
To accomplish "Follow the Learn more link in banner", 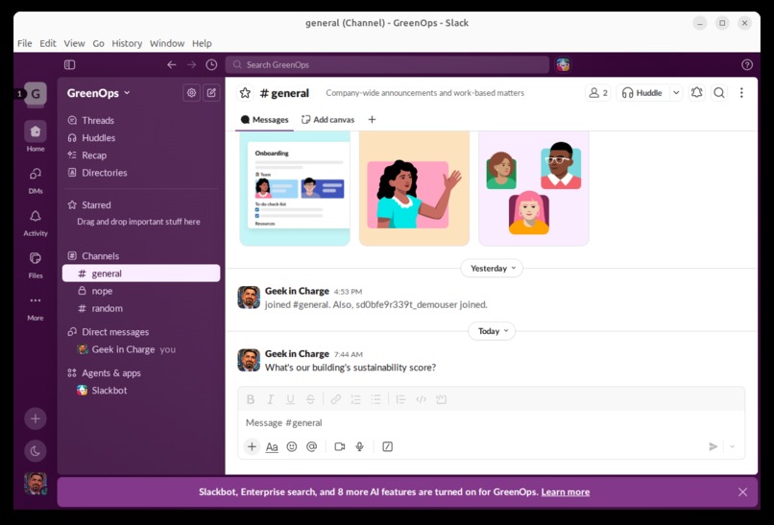I will pos(566,492).
